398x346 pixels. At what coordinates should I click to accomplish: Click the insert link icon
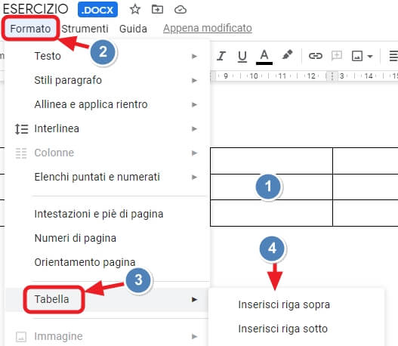tap(315, 56)
